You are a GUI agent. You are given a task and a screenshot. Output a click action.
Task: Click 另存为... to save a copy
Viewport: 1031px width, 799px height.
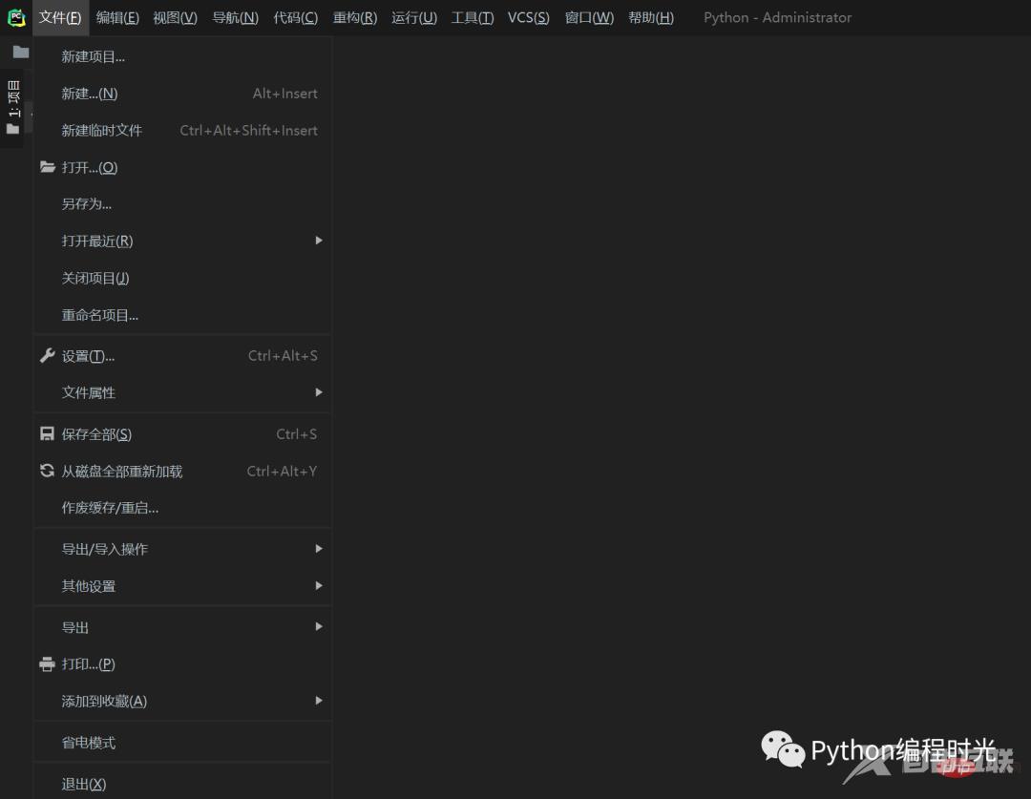[x=87, y=203]
